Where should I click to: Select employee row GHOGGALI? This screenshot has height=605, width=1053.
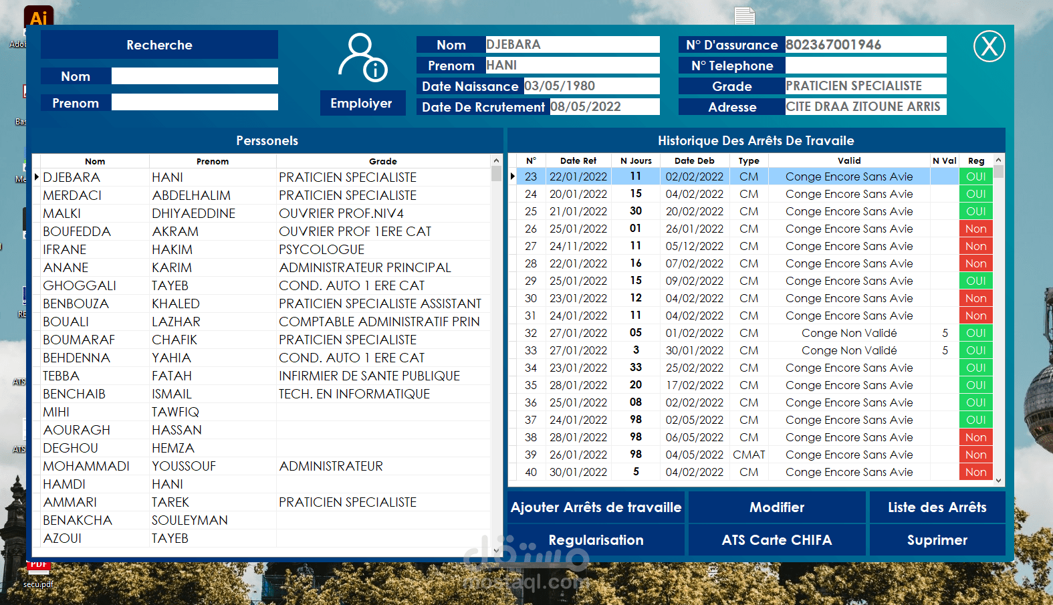pos(261,285)
